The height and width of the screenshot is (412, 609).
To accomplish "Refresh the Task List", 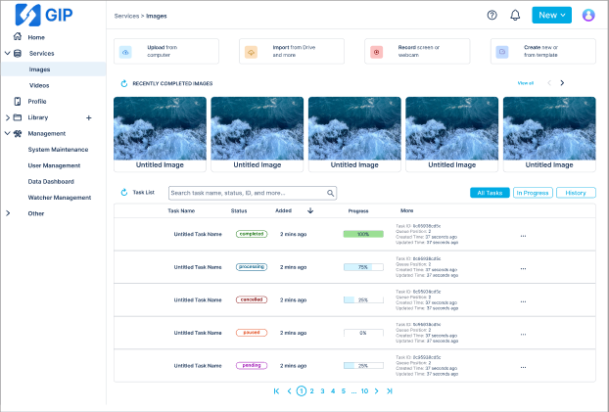I will 124,192.
